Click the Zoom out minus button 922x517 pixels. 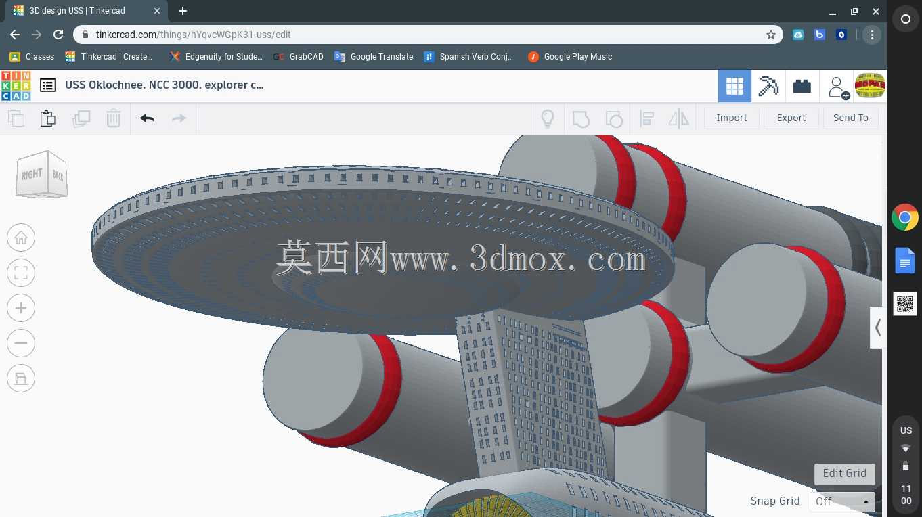(x=21, y=343)
